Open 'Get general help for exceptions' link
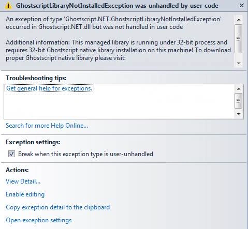This screenshot has width=248, height=229. (49, 88)
